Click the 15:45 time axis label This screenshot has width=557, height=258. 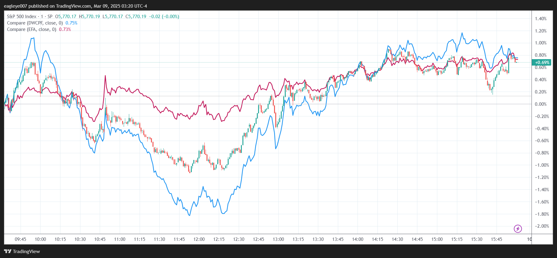click(497, 239)
